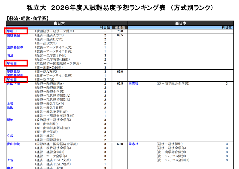Click the 私立大 2026年度 ranking table title
Screen dimensions: 239x169
tap(120, 7)
